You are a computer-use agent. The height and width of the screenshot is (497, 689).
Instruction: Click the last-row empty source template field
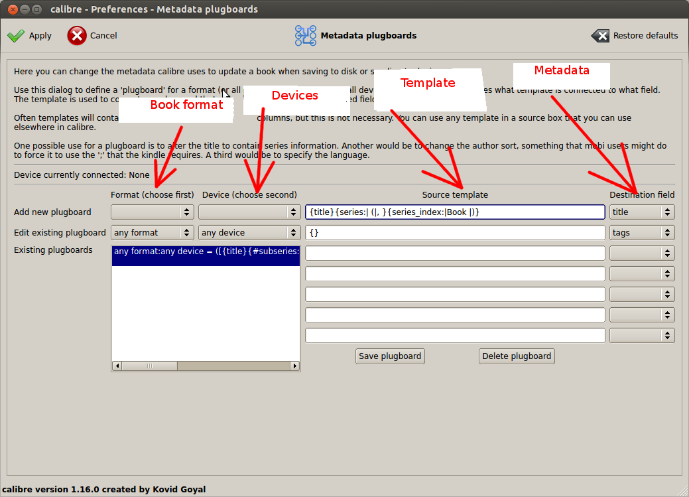455,336
